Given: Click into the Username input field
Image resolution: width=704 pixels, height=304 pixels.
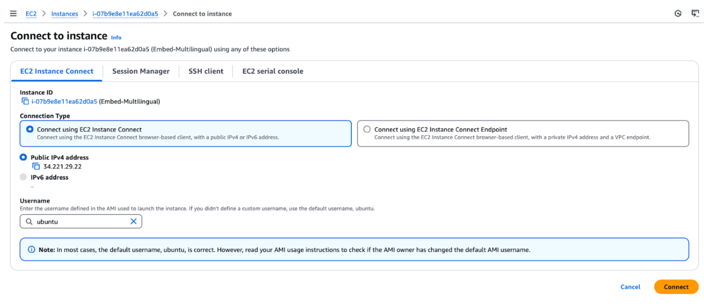Looking at the screenshot, I should click(x=81, y=221).
